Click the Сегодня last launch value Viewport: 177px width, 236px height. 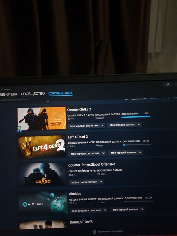100,118
